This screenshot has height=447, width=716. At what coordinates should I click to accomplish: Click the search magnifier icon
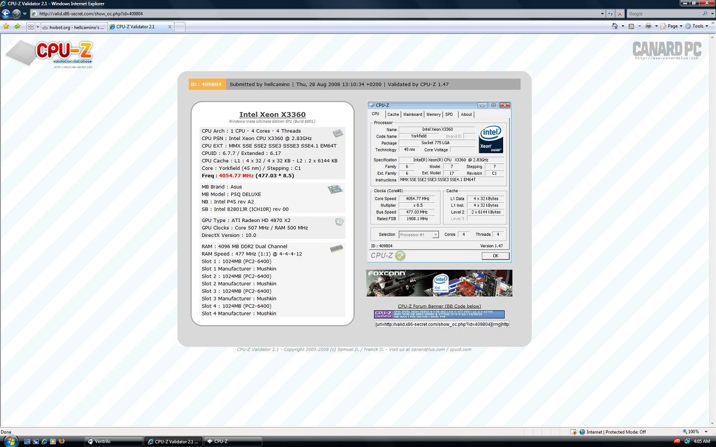705,13
